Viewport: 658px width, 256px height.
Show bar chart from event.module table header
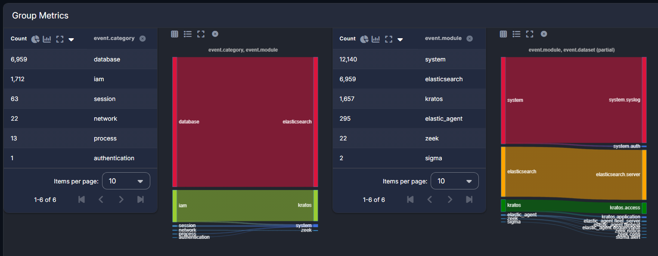click(x=376, y=39)
